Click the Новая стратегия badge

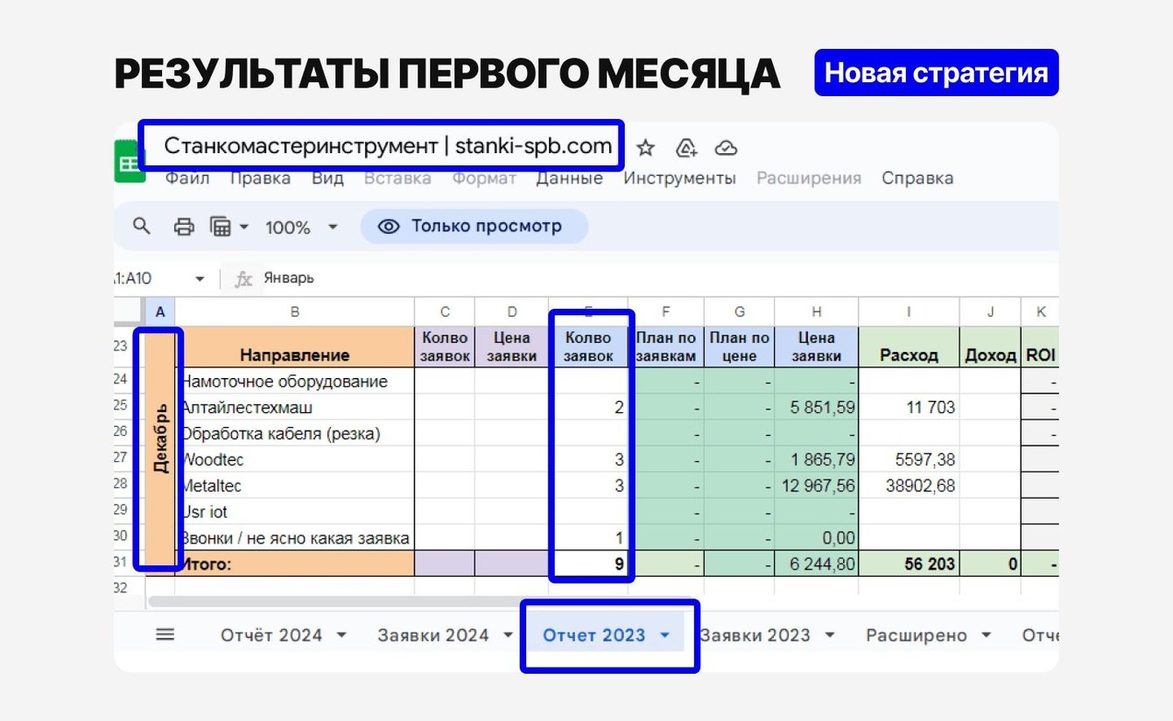click(936, 73)
